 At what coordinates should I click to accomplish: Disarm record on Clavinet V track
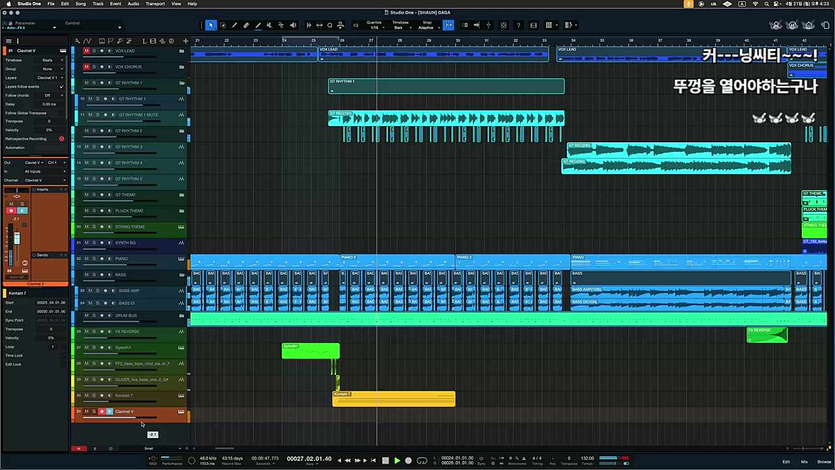click(102, 412)
